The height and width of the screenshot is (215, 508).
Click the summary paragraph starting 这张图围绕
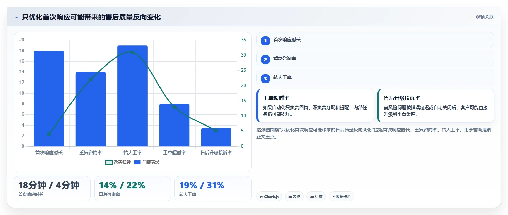pos(374,133)
